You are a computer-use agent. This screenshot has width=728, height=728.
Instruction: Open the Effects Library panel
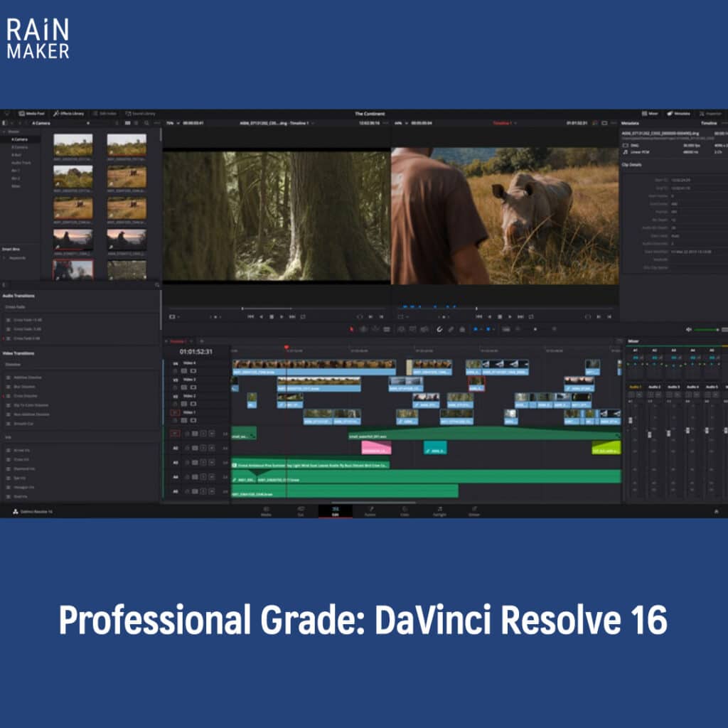tap(68, 114)
